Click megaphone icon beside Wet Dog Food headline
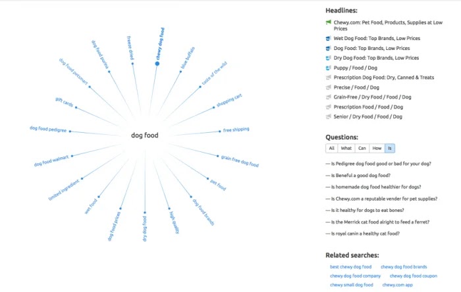The width and height of the screenshot is (461, 292). [x=329, y=38]
